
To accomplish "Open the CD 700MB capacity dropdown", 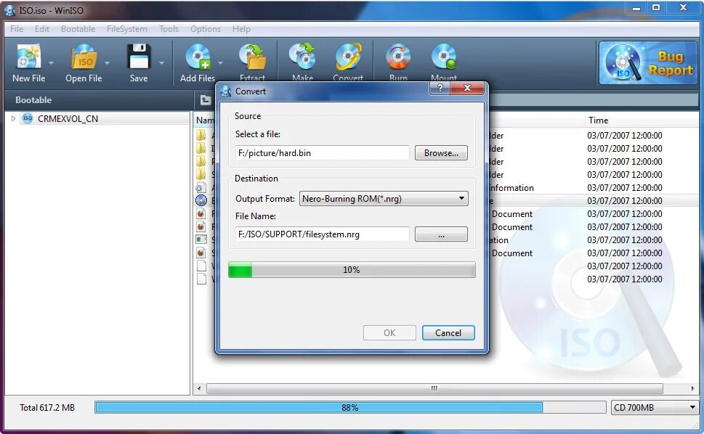I will [654, 408].
